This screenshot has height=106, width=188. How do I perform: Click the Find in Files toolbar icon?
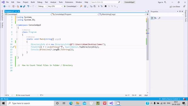coord(81,6)
